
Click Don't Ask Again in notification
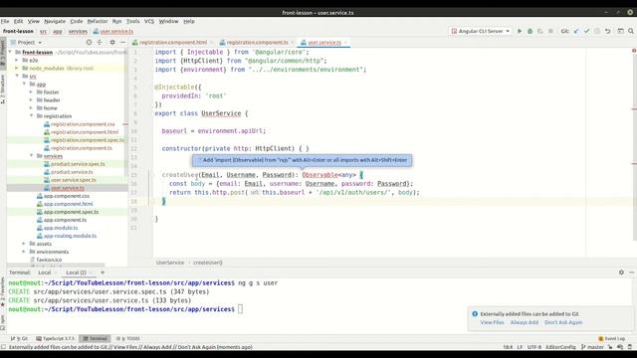[563, 322]
